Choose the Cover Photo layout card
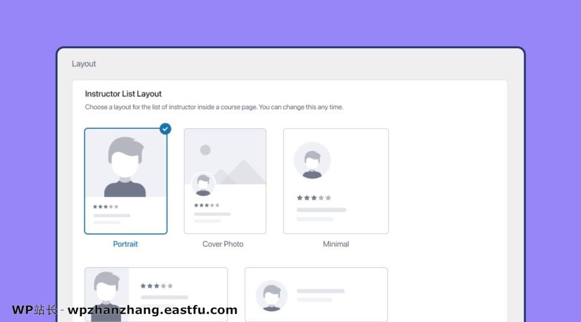 coord(225,181)
